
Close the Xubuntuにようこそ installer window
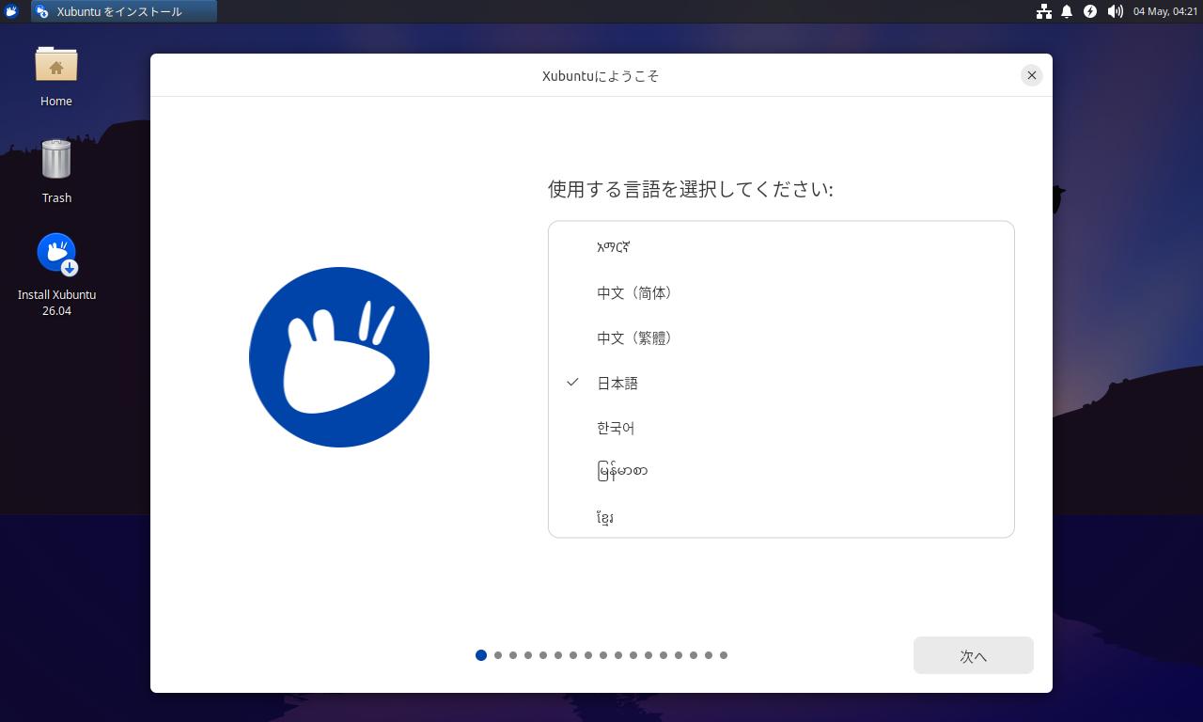1032,75
